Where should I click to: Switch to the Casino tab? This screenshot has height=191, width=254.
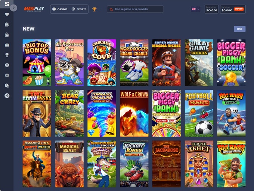60,9
